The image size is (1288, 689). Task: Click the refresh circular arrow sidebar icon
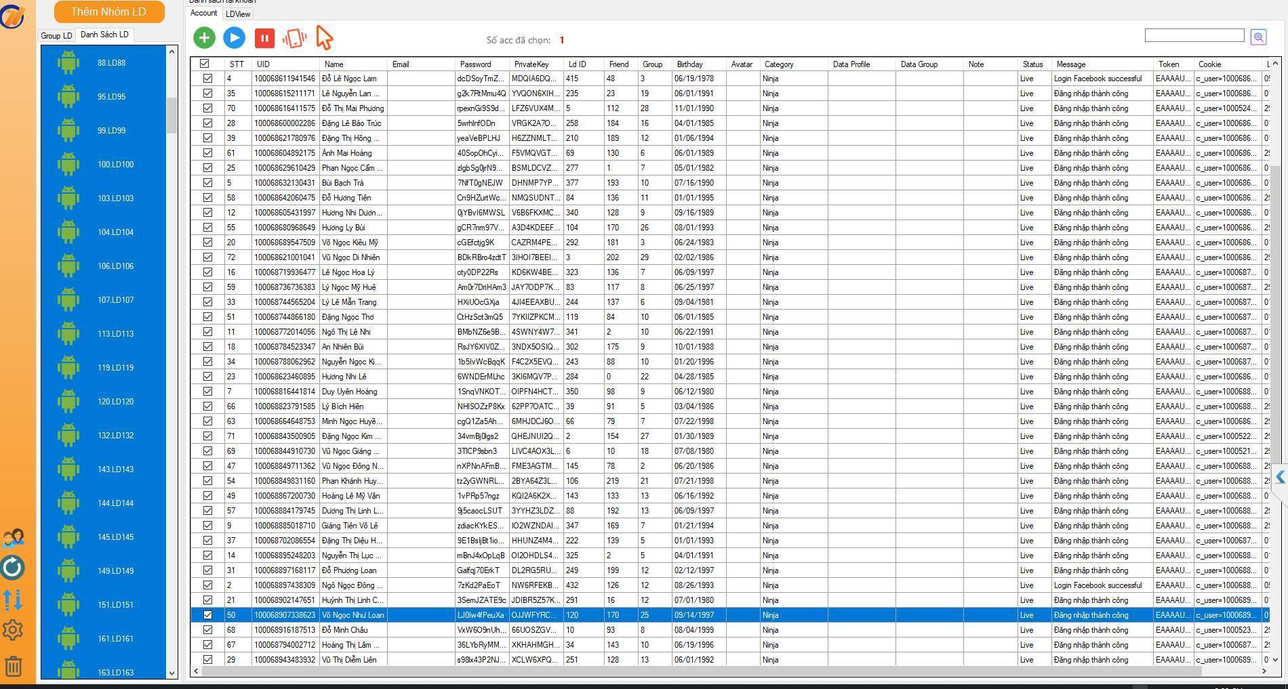coord(13,568)
